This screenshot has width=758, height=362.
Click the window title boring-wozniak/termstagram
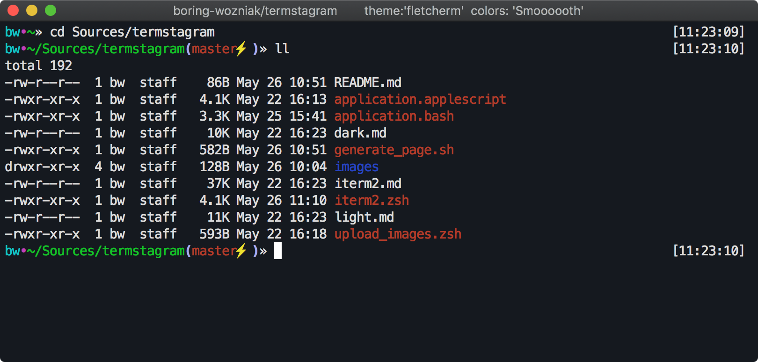(255, 11)
